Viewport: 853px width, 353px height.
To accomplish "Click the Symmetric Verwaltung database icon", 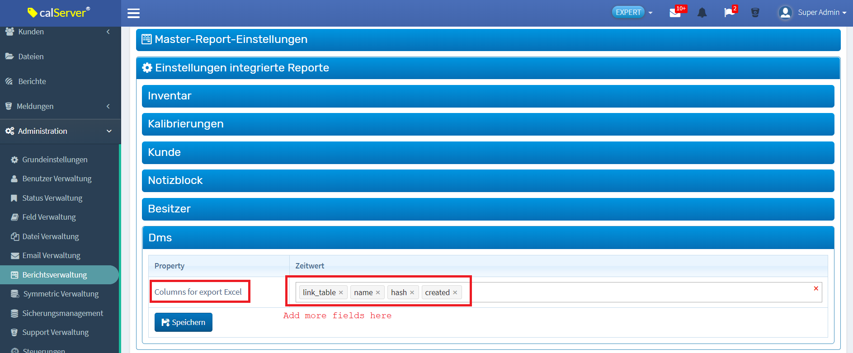I will click(15, 294).
